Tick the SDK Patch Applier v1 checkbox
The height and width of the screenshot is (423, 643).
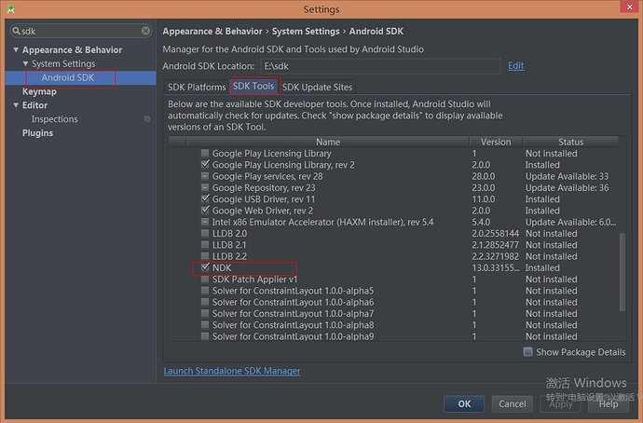(205, 280)
